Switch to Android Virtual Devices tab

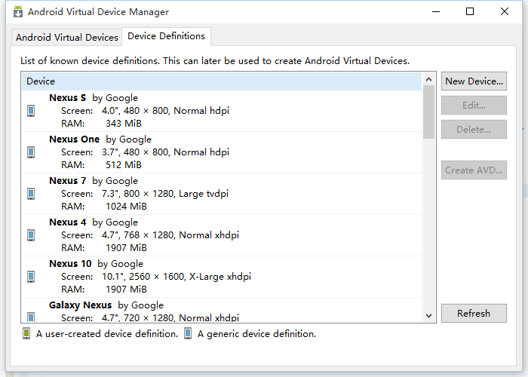pos(67,37)
